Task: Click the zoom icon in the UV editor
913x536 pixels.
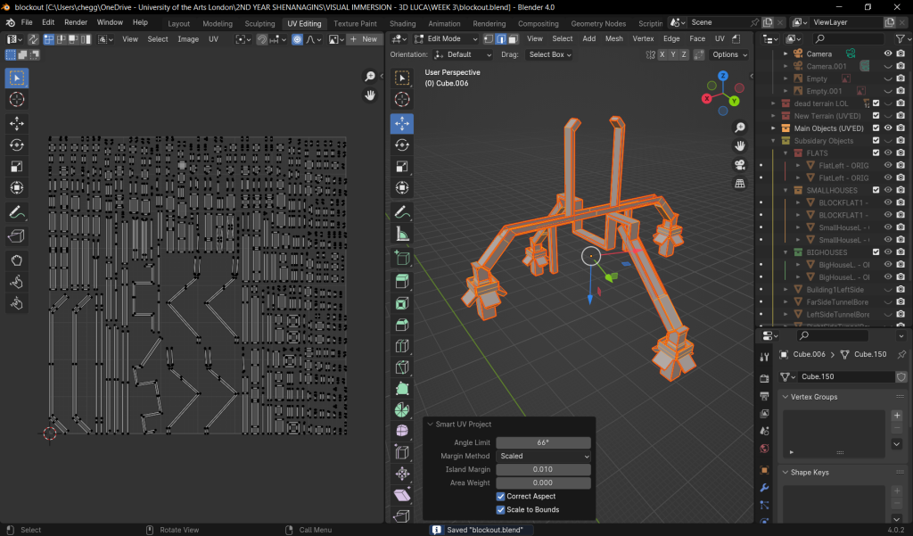Action: click(370, 77)
